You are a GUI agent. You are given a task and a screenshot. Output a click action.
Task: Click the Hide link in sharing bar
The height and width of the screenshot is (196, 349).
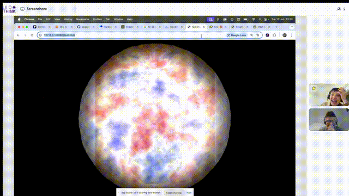(189, 193)
